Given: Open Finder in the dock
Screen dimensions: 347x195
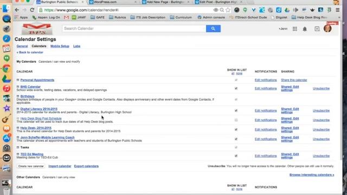Looking at the screenshot, I should click(7, 9).
